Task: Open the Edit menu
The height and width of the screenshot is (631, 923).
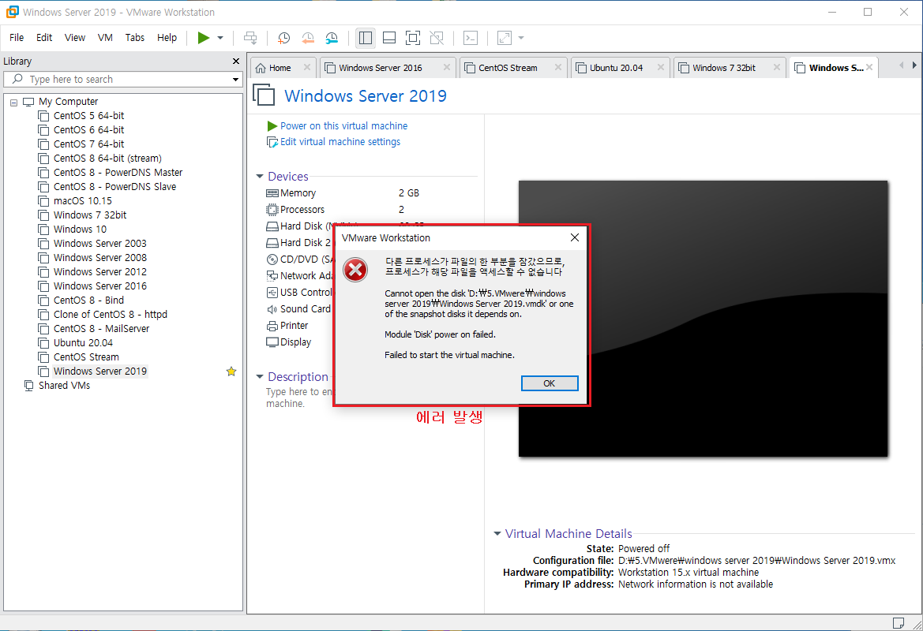Action: pyautogui.click(x=44, y=38)
